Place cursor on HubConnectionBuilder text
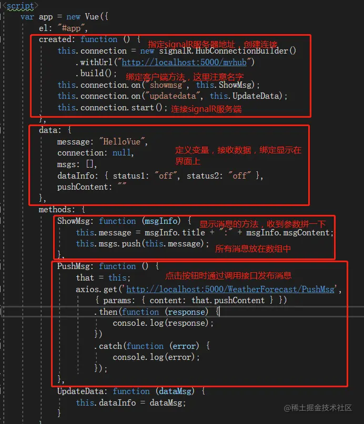 point(241,51)
